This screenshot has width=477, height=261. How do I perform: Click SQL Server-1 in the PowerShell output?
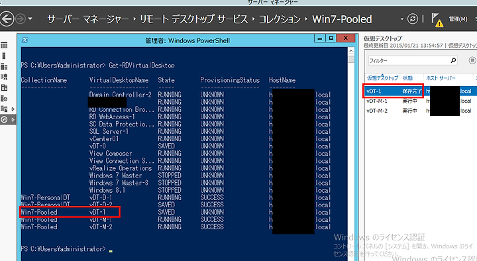click(109, 131)
